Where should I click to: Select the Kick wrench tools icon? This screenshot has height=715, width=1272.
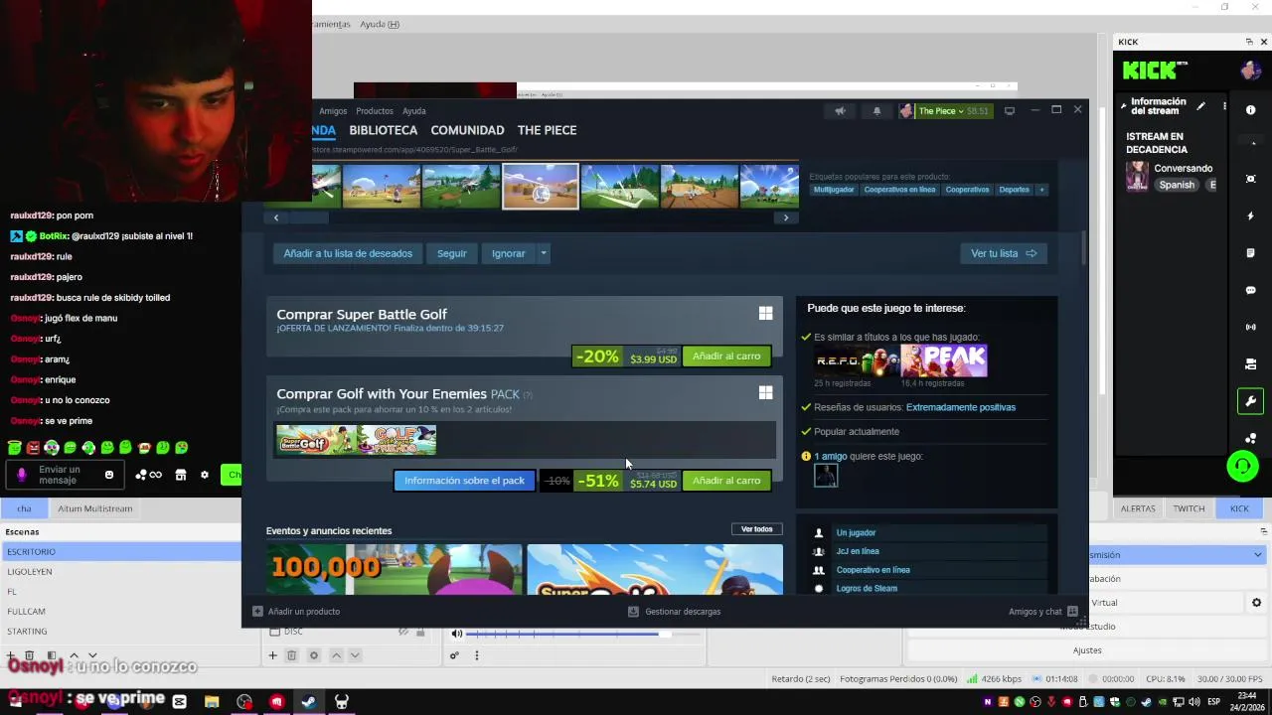point(1250,401)
